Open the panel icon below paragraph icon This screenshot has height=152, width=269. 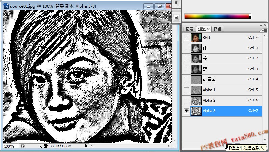point(176,17)
